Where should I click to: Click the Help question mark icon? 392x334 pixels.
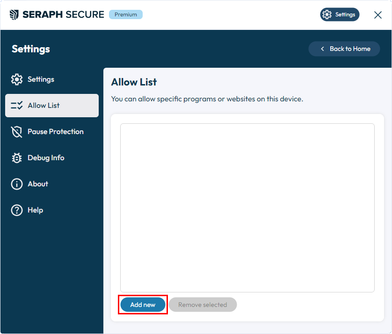click(x=17, y=210)
